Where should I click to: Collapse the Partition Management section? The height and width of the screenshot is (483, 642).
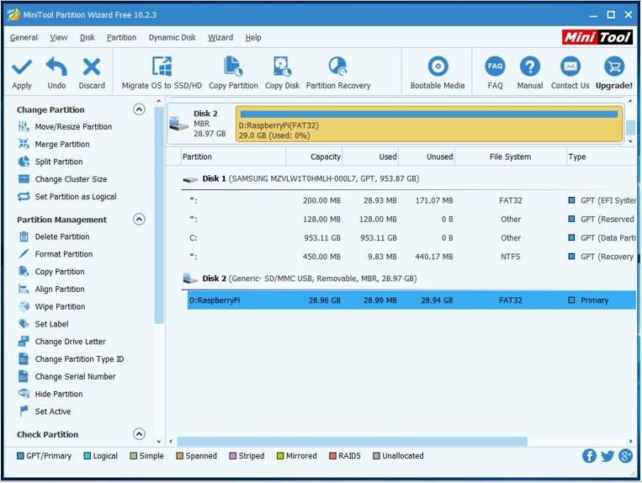139,220
